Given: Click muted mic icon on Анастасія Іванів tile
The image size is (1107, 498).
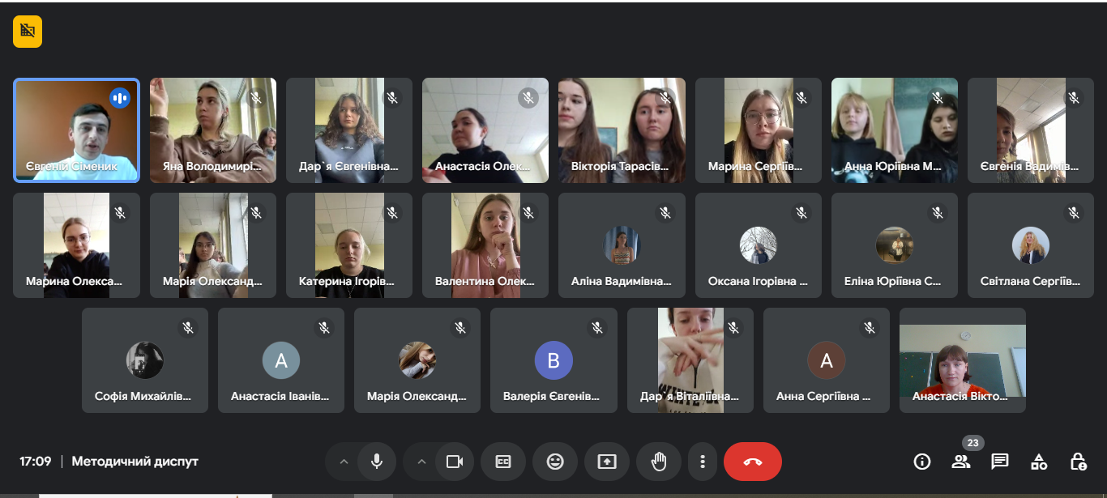Looking at the screenshot, I should (324, 328).
